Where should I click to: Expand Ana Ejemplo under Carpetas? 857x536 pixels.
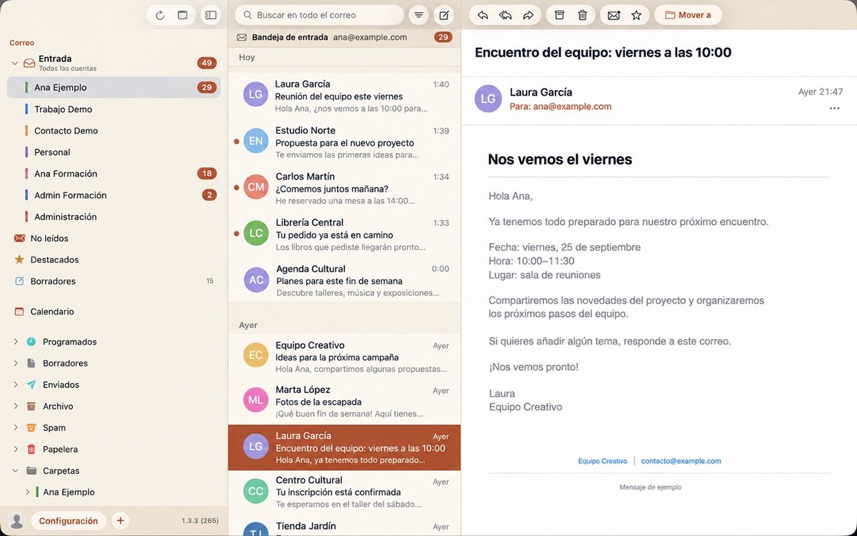pos(28,492)
